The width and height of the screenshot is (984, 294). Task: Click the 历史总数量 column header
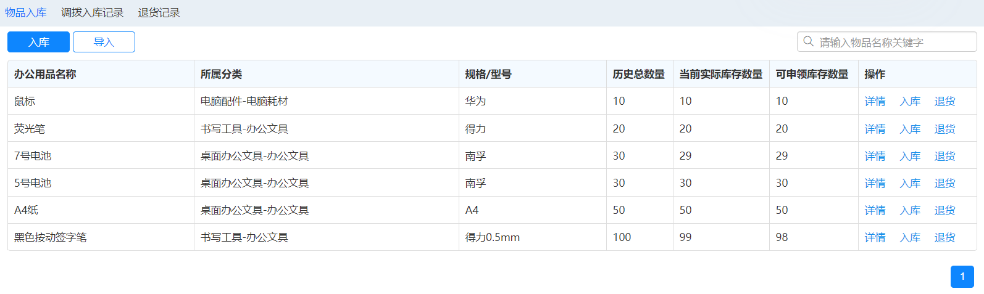point(638,74)
